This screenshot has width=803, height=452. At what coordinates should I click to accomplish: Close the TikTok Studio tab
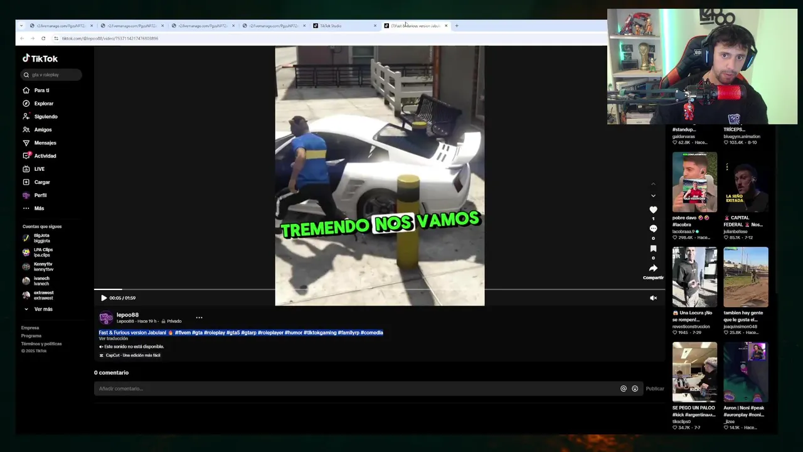375,26
